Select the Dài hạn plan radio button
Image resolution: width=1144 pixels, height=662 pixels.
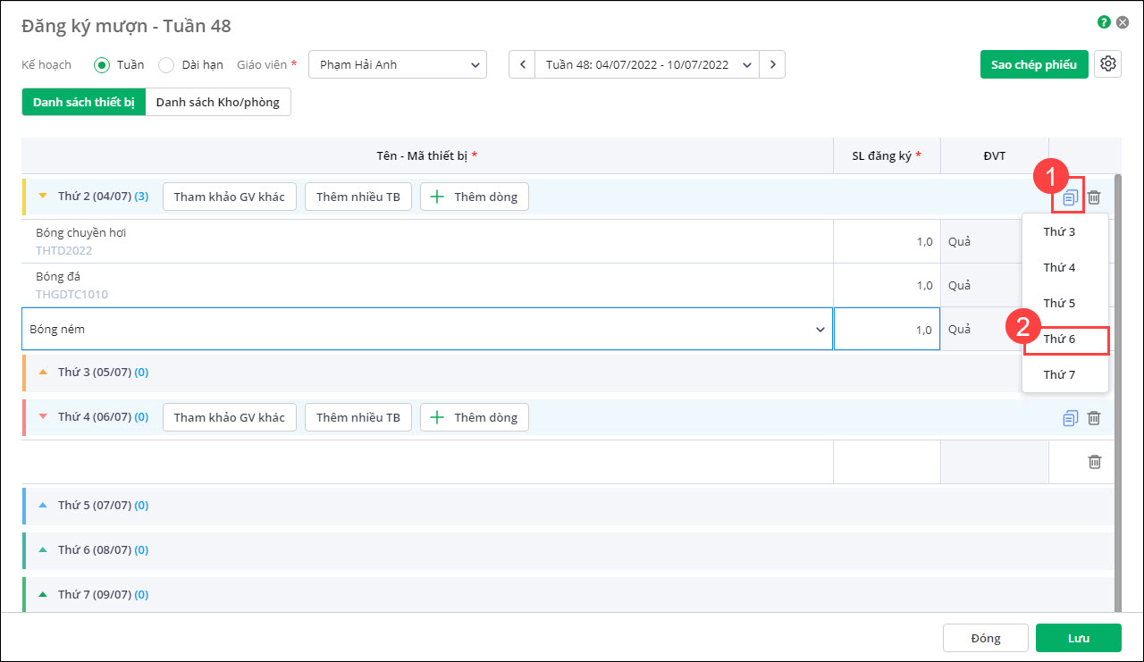tap(166, 64)
